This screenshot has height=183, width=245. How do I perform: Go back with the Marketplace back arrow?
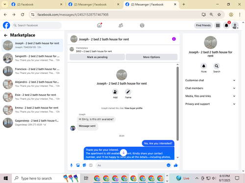click(x=6, y=35)
